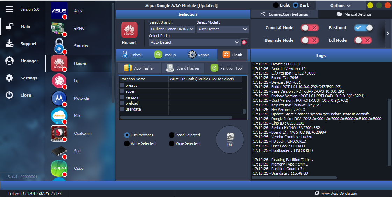Click the Main unlocked padlock icon
Screen dimensions: 392x197
9,26
